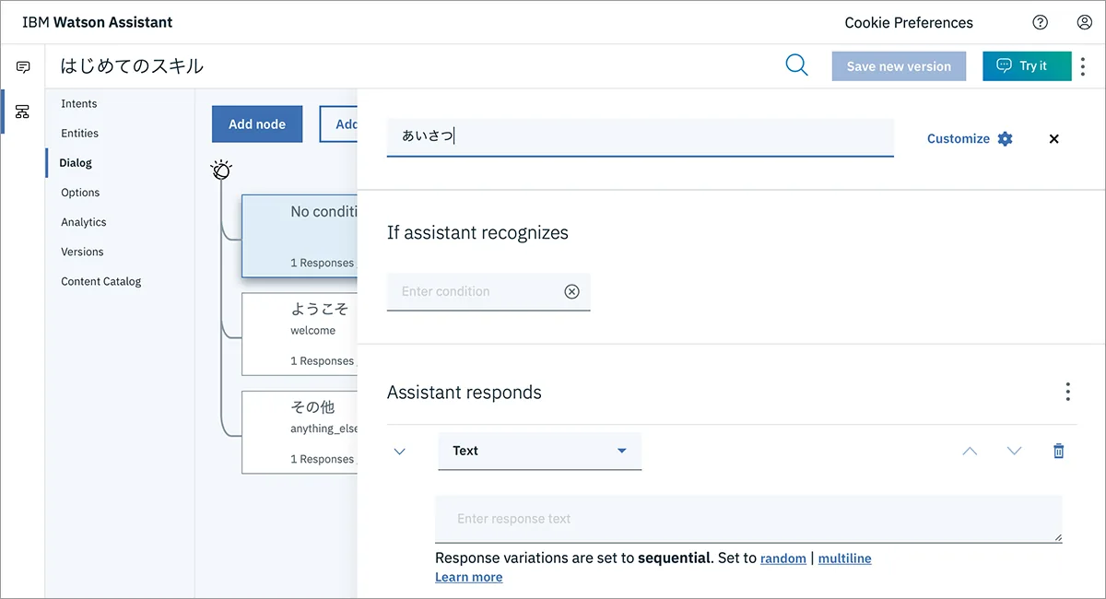Screen dimensions: 1106x599
Task: Open the Content Catalog page
Action: pos(101,281)
